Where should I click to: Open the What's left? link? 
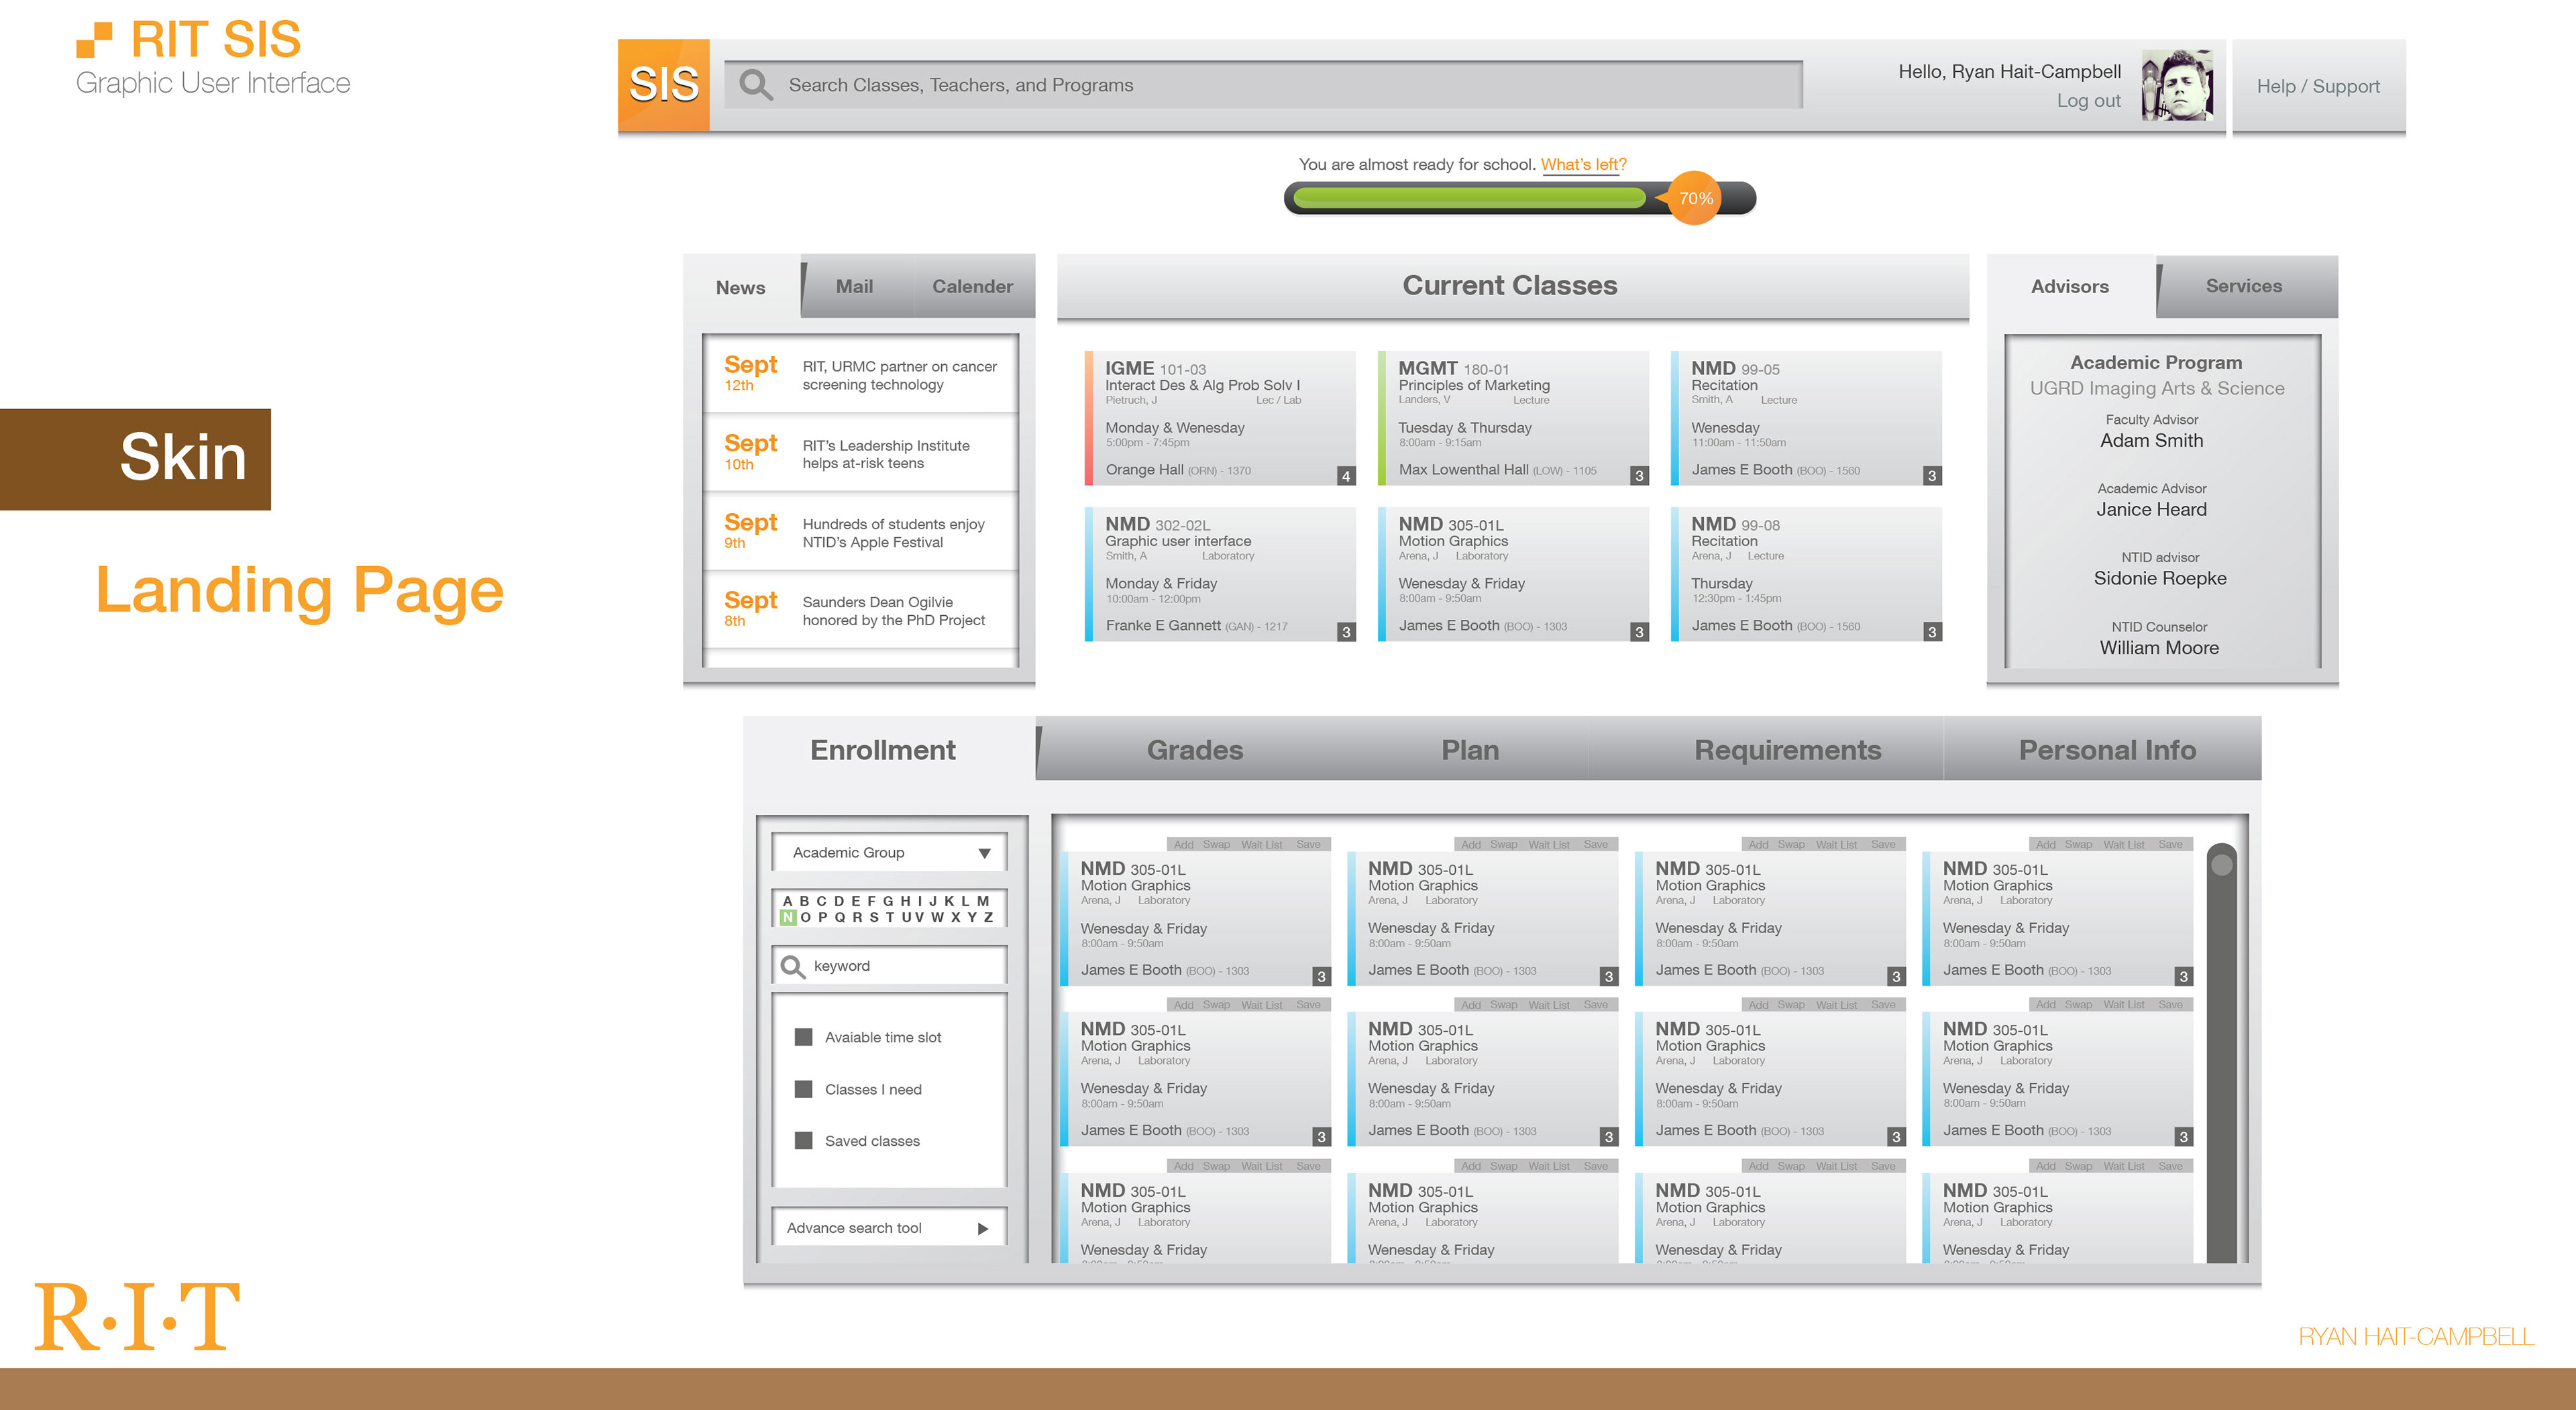pyautogui.click(x=1583, y=164)
